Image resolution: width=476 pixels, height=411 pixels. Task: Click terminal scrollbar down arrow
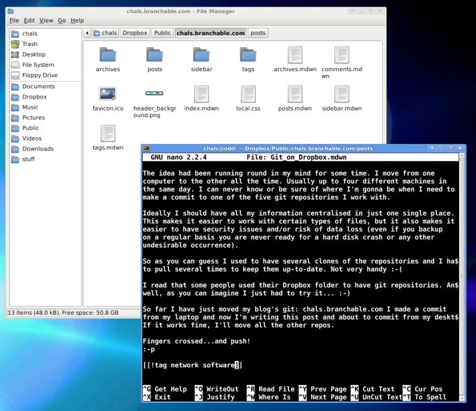(462, 398)
